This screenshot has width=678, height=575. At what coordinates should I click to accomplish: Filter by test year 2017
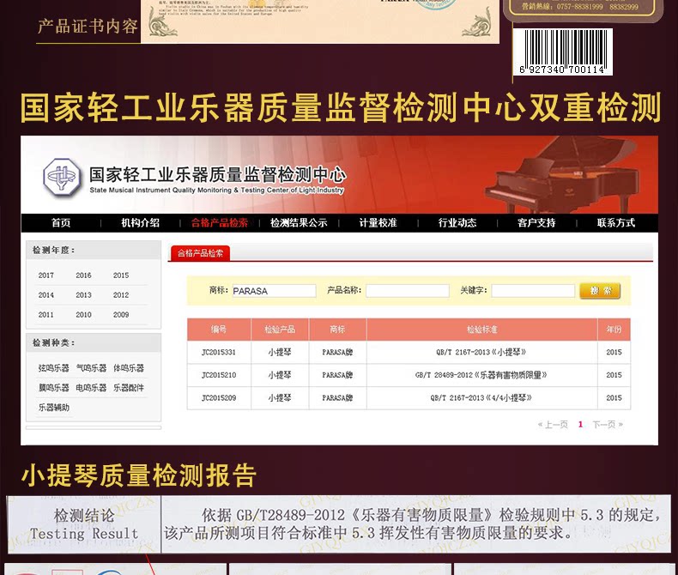tap(45, 275)
